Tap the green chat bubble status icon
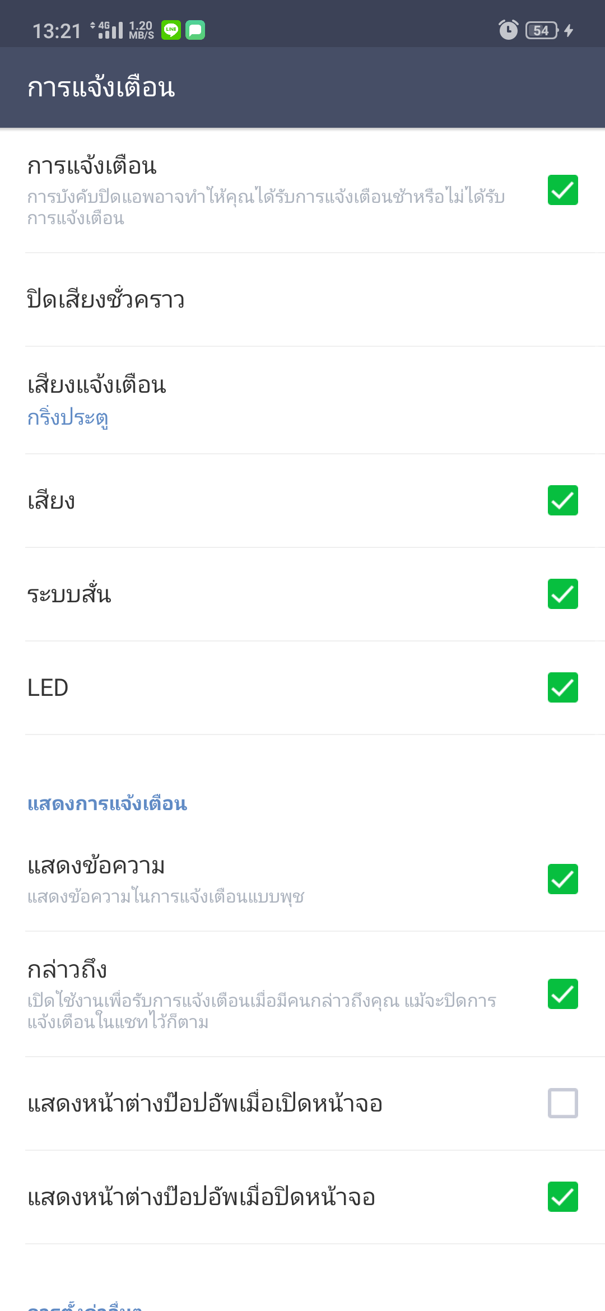 tap(196, 30)
